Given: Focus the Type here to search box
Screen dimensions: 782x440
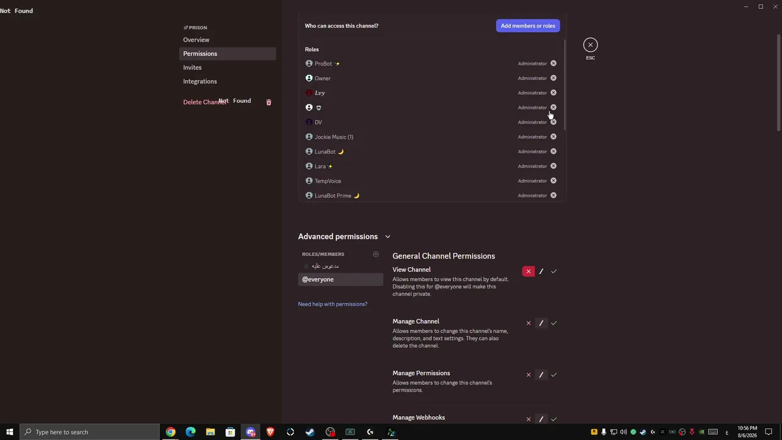Looking at the screenshot, I should click(89, 432).
